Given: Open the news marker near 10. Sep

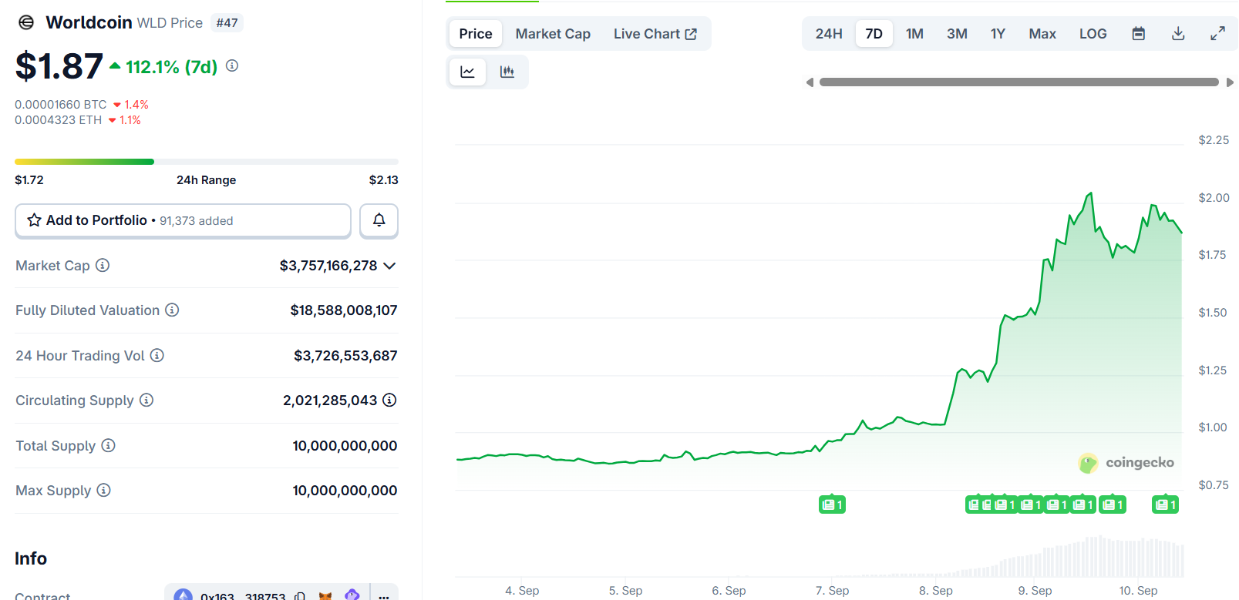Looking at the screenshot, I should point(1165,504).
